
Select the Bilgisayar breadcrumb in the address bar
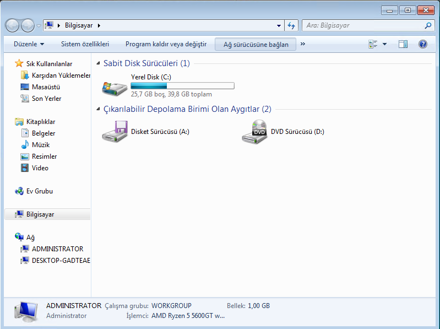point(79,25)
